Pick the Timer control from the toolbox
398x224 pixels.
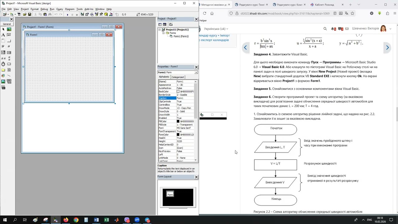(x=3, y=64)
